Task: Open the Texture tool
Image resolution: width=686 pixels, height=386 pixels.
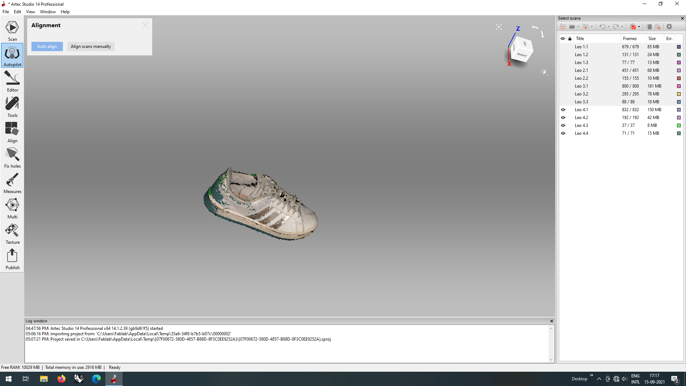Action: [x=12, y=233]
